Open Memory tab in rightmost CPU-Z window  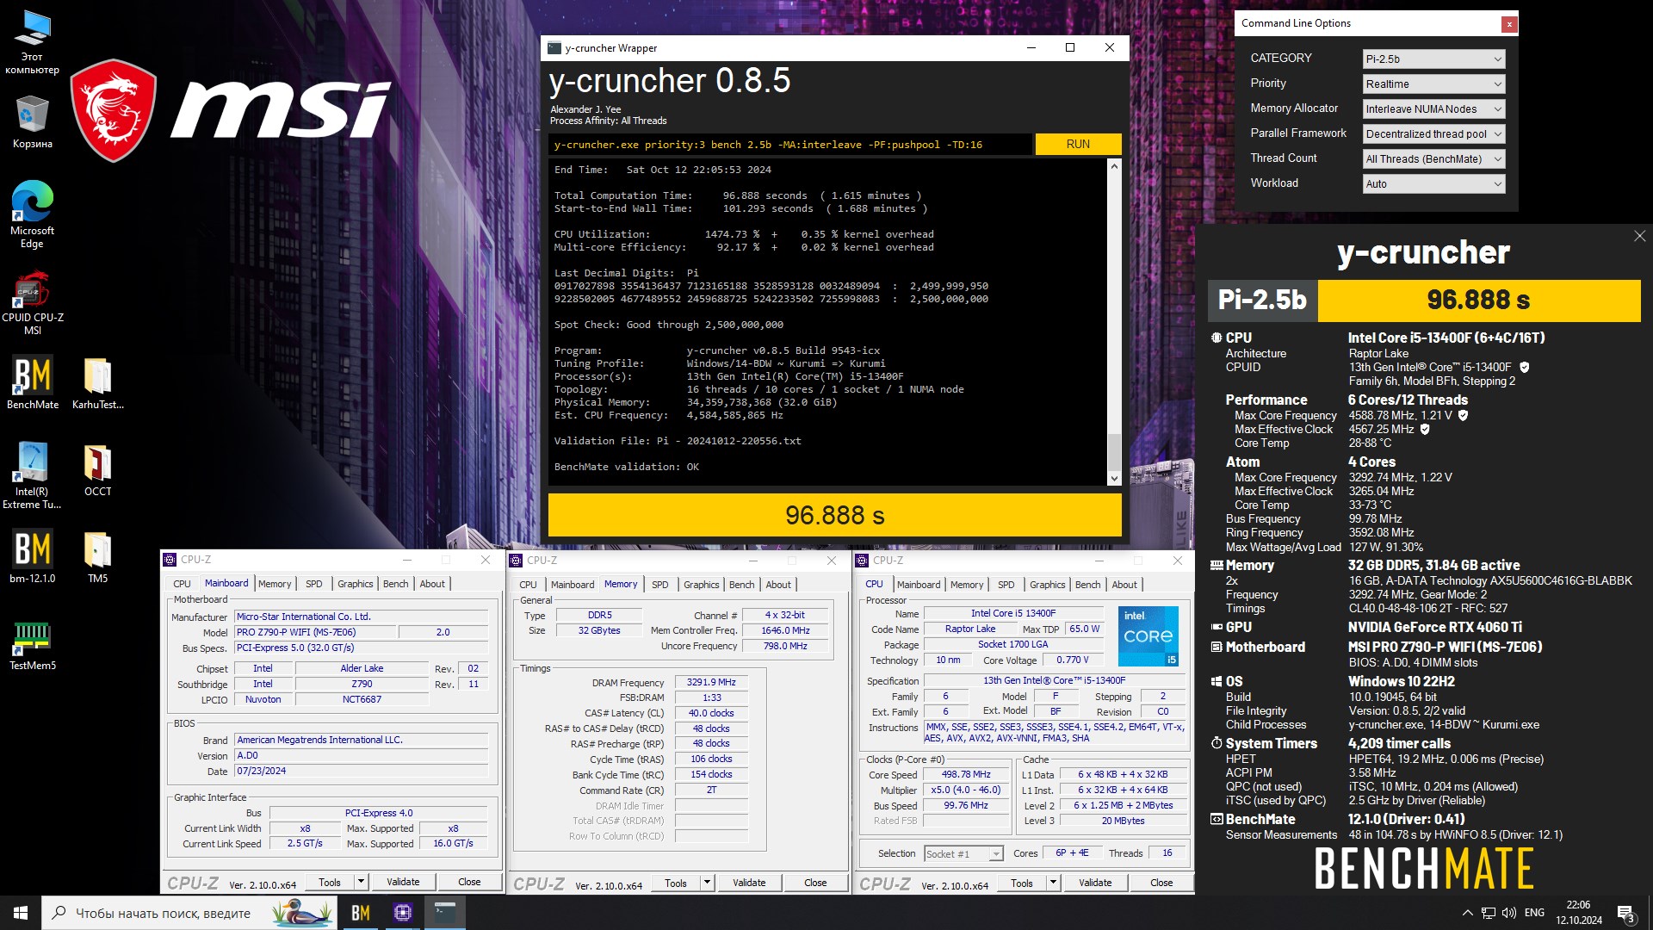point(967,585)
